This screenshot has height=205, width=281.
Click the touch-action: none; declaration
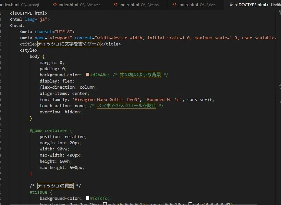[x=63, y=106]
